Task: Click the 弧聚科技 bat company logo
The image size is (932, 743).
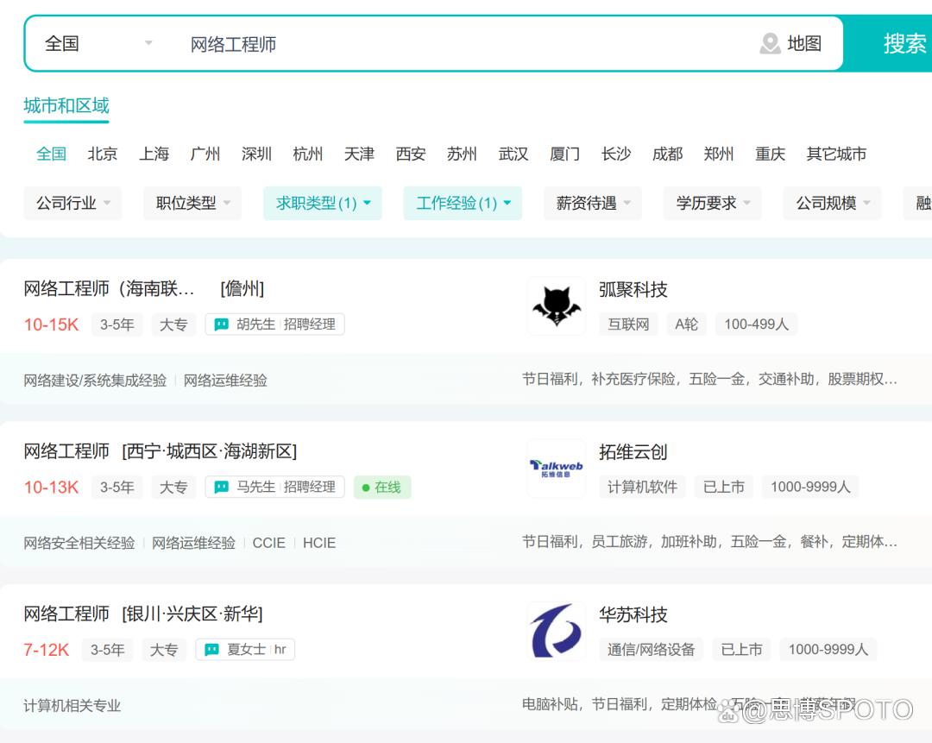Action: pyautogui.click(x=556, y=305)
